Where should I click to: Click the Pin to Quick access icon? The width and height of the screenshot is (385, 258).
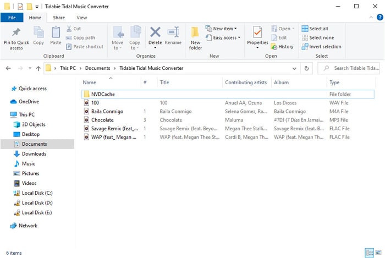pyautogui.click(x=16, y=32)
